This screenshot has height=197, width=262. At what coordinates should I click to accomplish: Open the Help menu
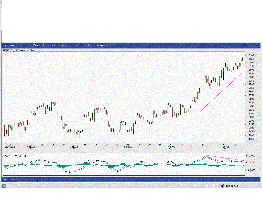click(x=110, y=45)
